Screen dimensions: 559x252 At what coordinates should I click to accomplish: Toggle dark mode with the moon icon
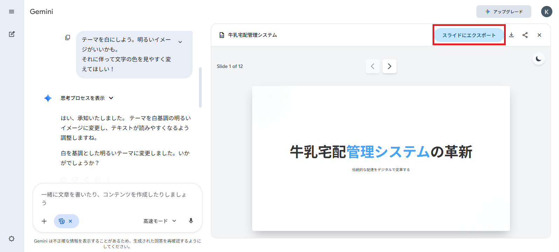[538, 59]
